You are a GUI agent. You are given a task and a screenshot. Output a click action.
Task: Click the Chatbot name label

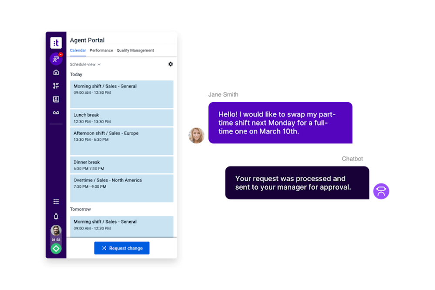(352, 159)
